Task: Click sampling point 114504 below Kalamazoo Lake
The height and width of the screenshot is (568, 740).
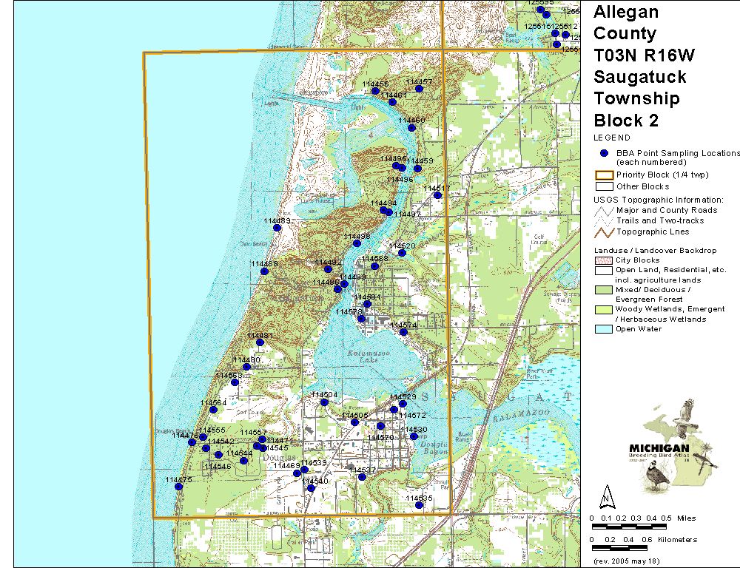Action: coord(324,402)
